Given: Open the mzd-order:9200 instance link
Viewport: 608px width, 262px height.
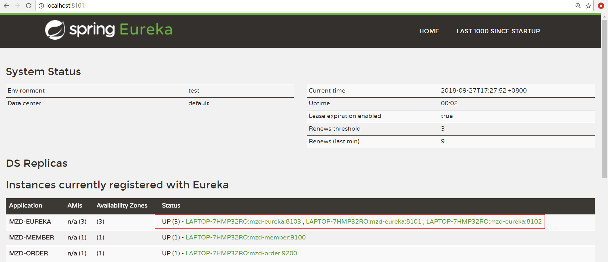Looking at the screenshot, I should point(241,253).
